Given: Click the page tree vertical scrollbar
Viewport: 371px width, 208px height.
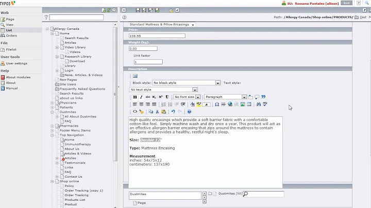Looking at the screenshot, I should (x=115, y=95).
